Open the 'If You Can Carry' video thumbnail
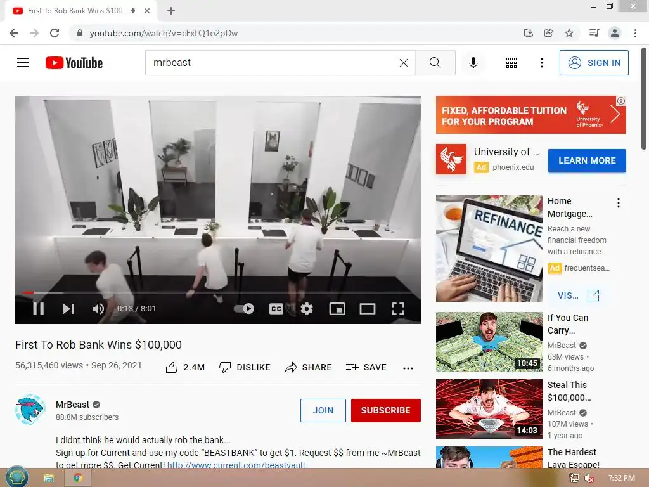Screen dimensions: 649x487 (x=489, y=342)
